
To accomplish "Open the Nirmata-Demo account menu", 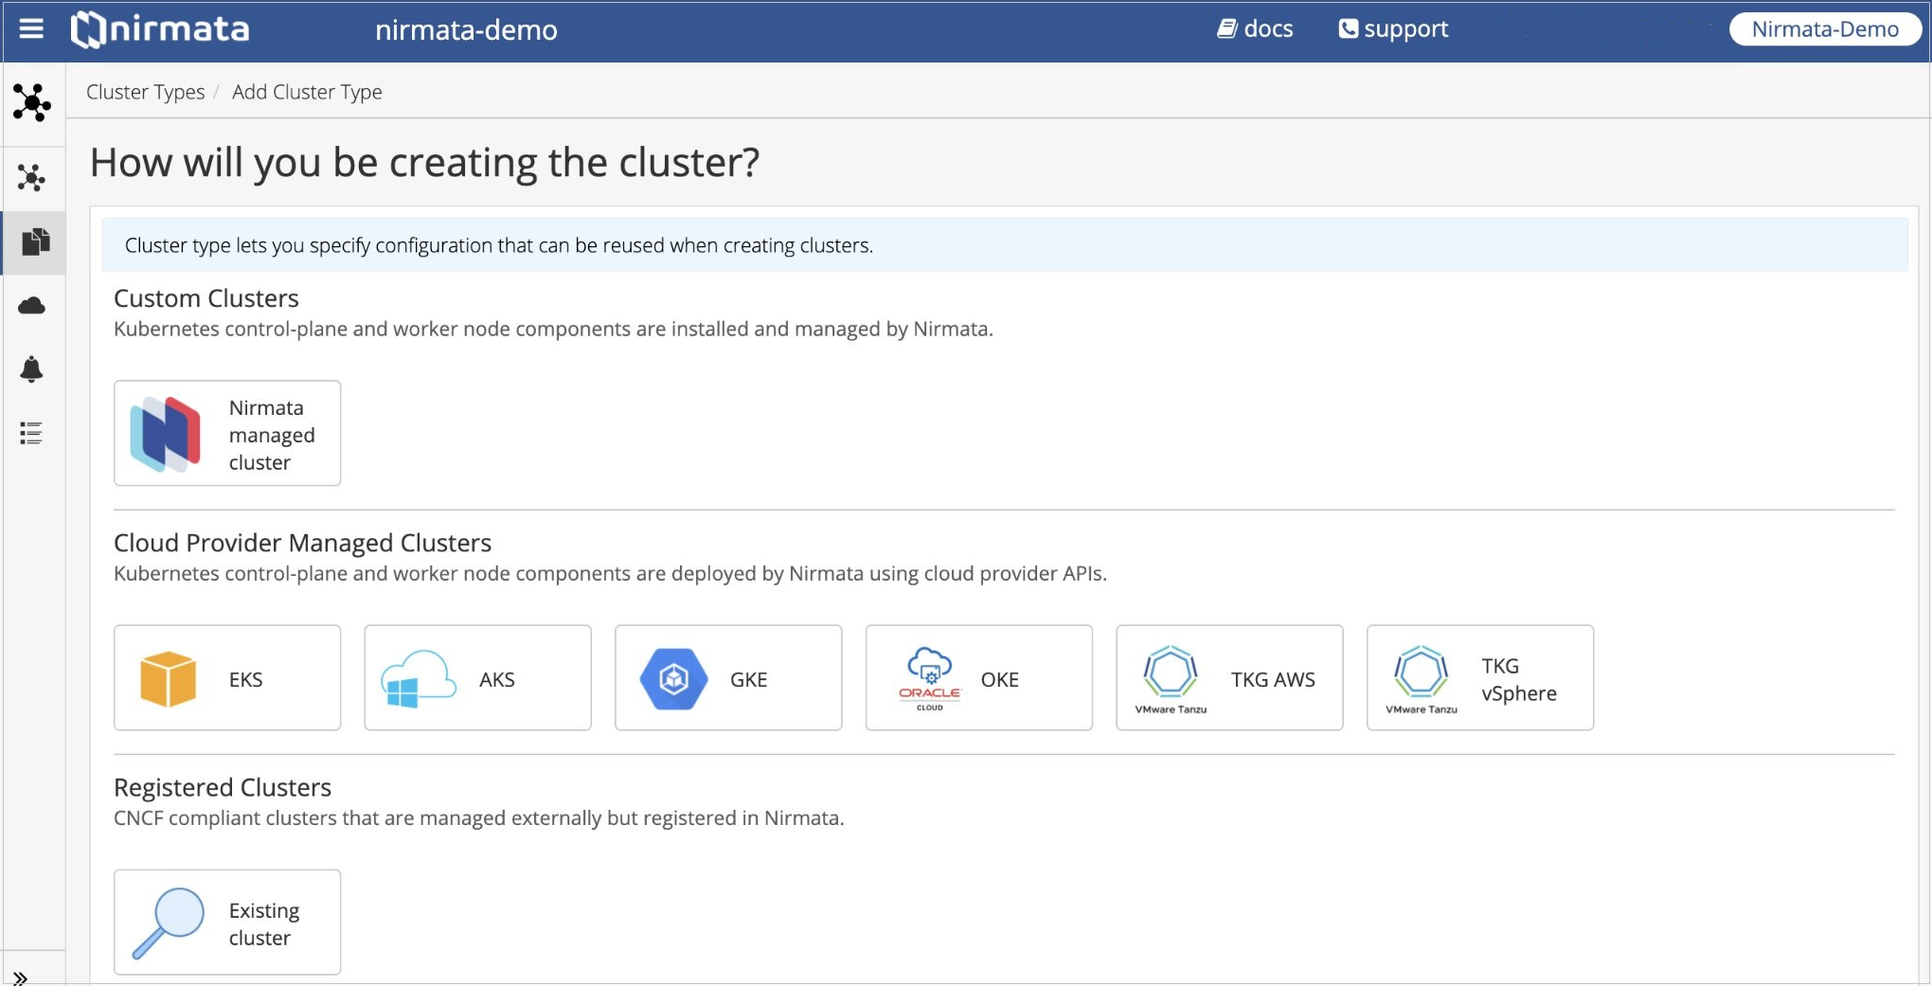I will [x=1825, y=28].
